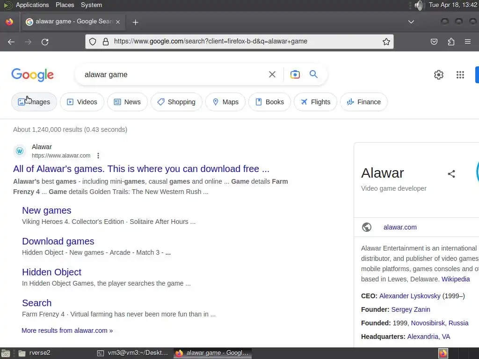Screen dimensions: 479x359
Task: Open the Search sitelink
Action: coord(36,303)
